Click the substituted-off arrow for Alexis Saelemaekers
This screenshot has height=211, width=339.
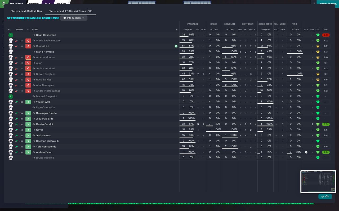[x=28, y=41]
